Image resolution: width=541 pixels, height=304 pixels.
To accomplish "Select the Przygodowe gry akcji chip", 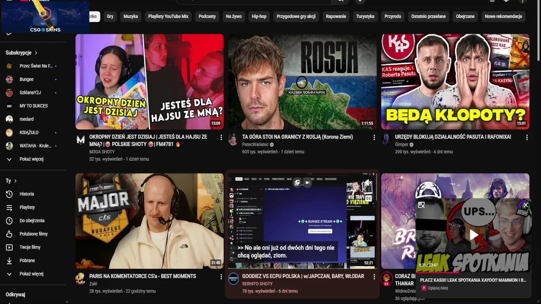I will tap(296, 16).
